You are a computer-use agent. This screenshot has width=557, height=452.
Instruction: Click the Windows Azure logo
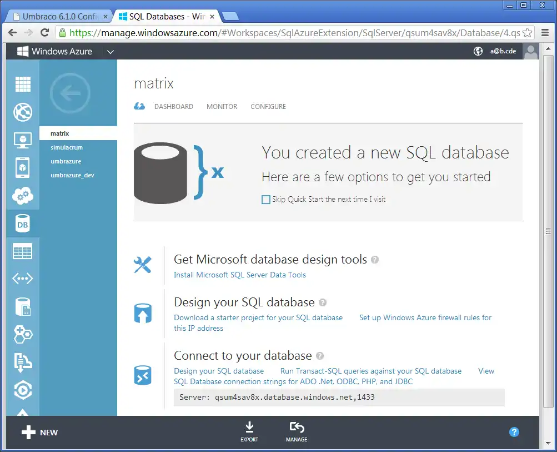click(55, 51)
